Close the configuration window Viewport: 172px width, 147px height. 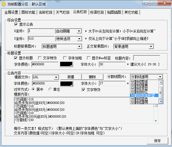click(x=165, y=3)
